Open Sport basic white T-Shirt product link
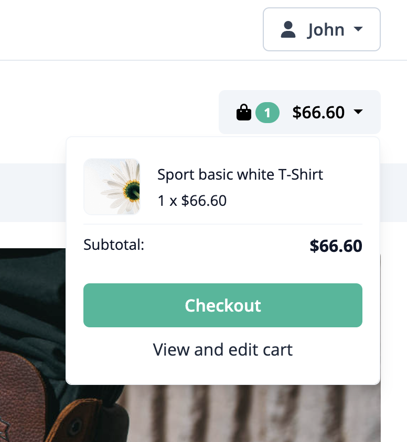The image size is (407, 442). (x=240, y=174)
